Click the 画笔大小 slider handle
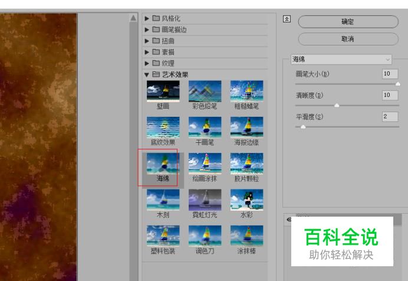The height and width of the screenshot is (281, 408). pos(398,84)
